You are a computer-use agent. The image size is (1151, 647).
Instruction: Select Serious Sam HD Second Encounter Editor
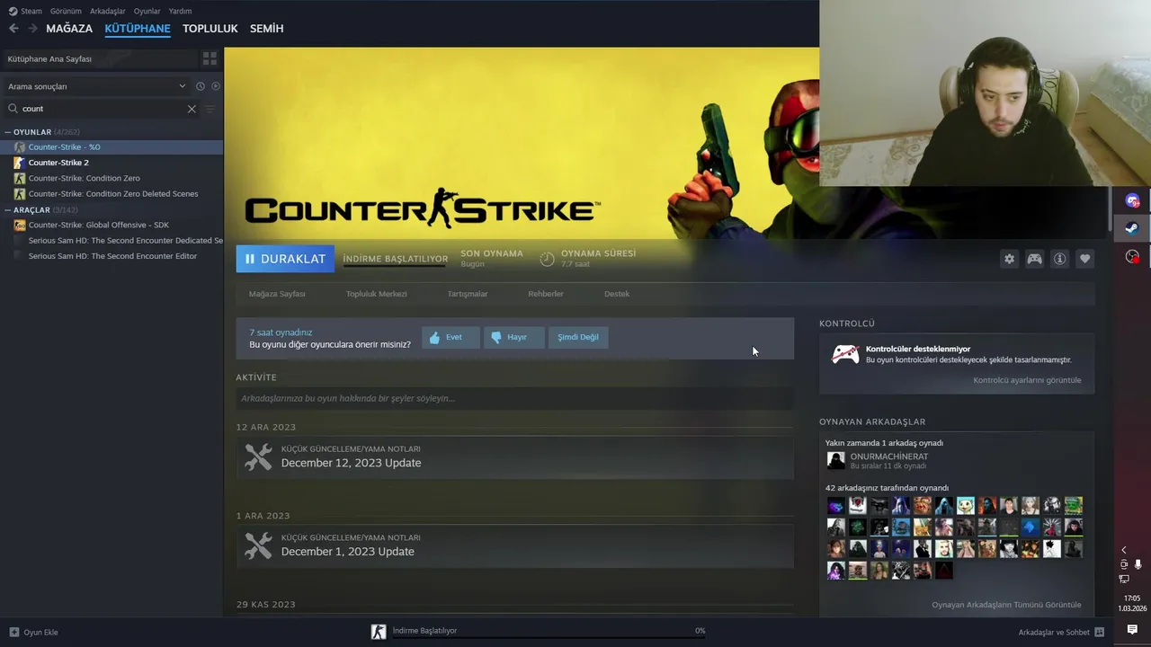tap(112, 256)
